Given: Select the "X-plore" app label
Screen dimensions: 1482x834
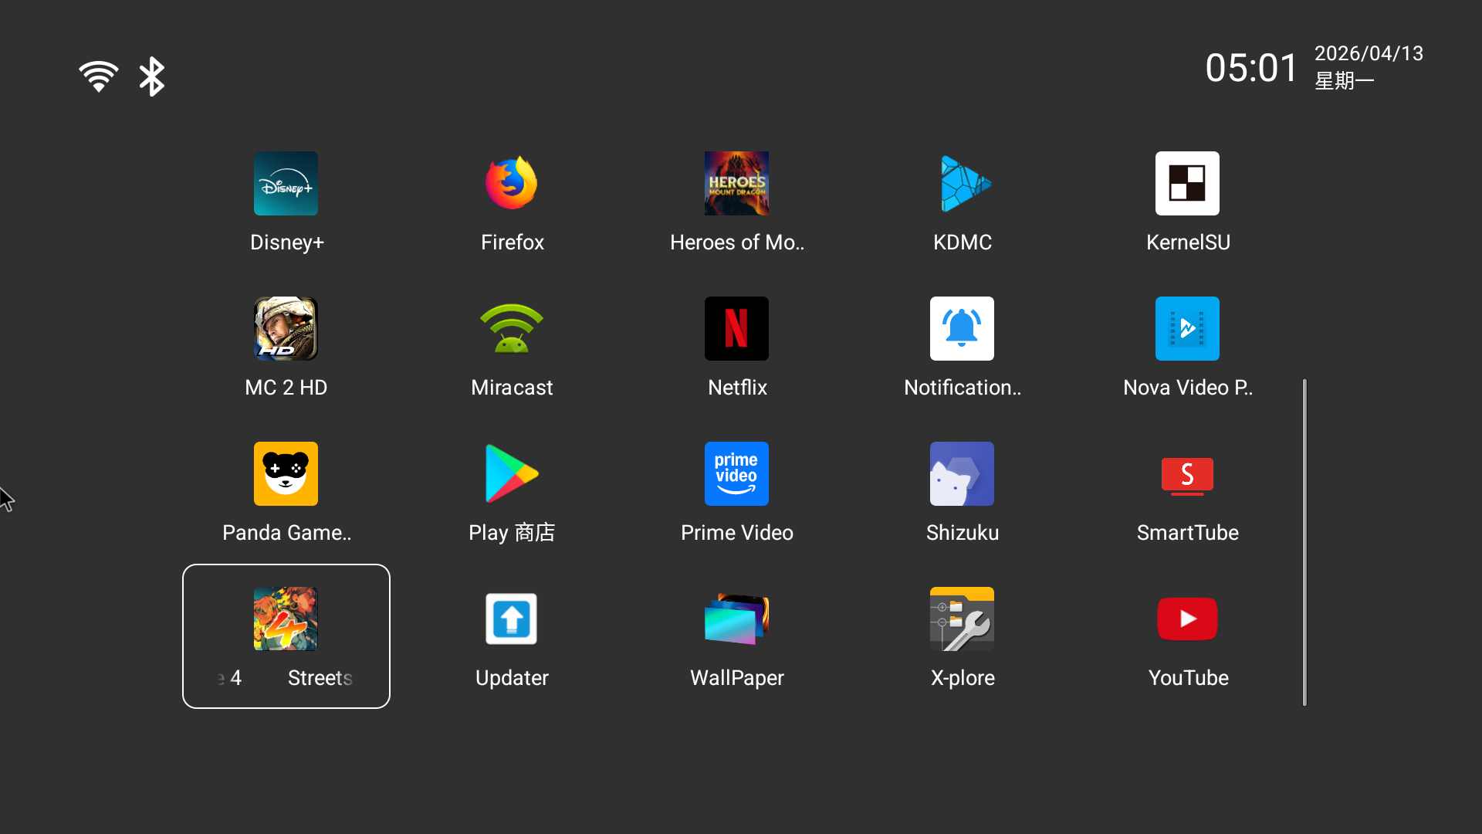Looking at the screenshot, I should (x=963, y=678).
